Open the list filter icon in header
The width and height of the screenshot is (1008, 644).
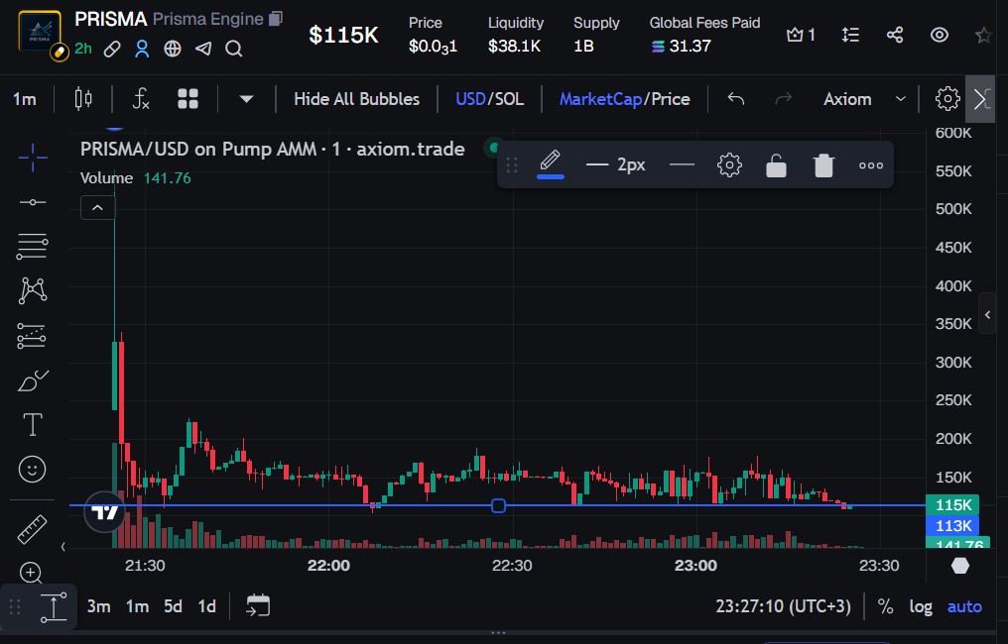coord(850,35)
